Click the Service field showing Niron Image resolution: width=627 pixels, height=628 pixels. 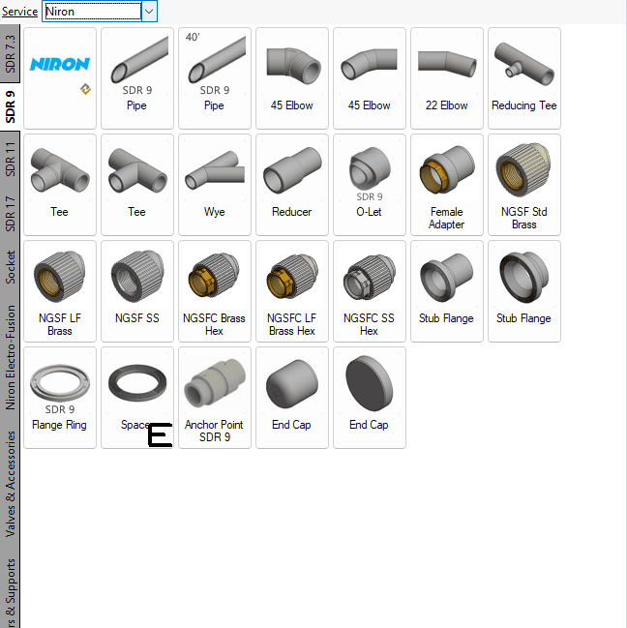pos(92,12)
